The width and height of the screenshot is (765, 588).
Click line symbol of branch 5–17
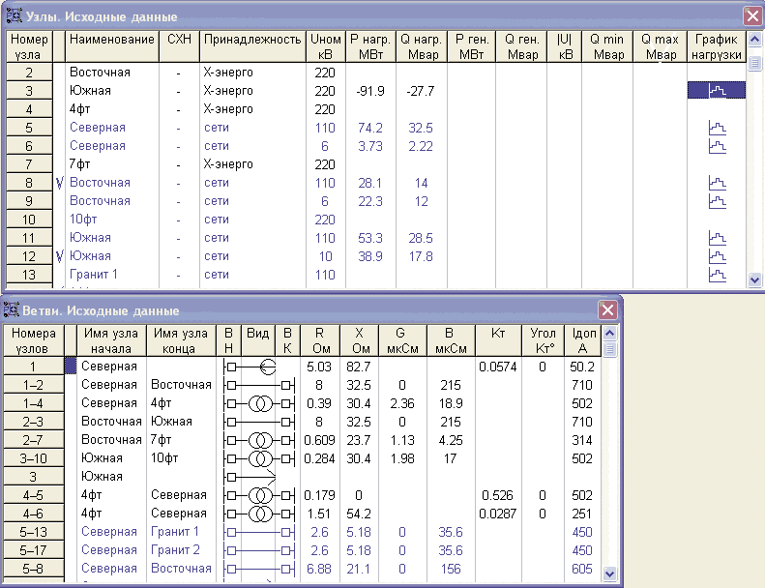(x=258, y=550)
